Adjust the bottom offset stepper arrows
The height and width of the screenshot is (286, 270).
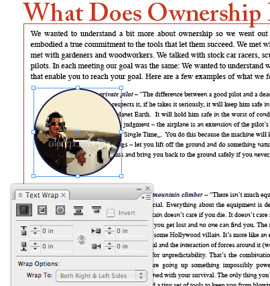coord(36,246)
